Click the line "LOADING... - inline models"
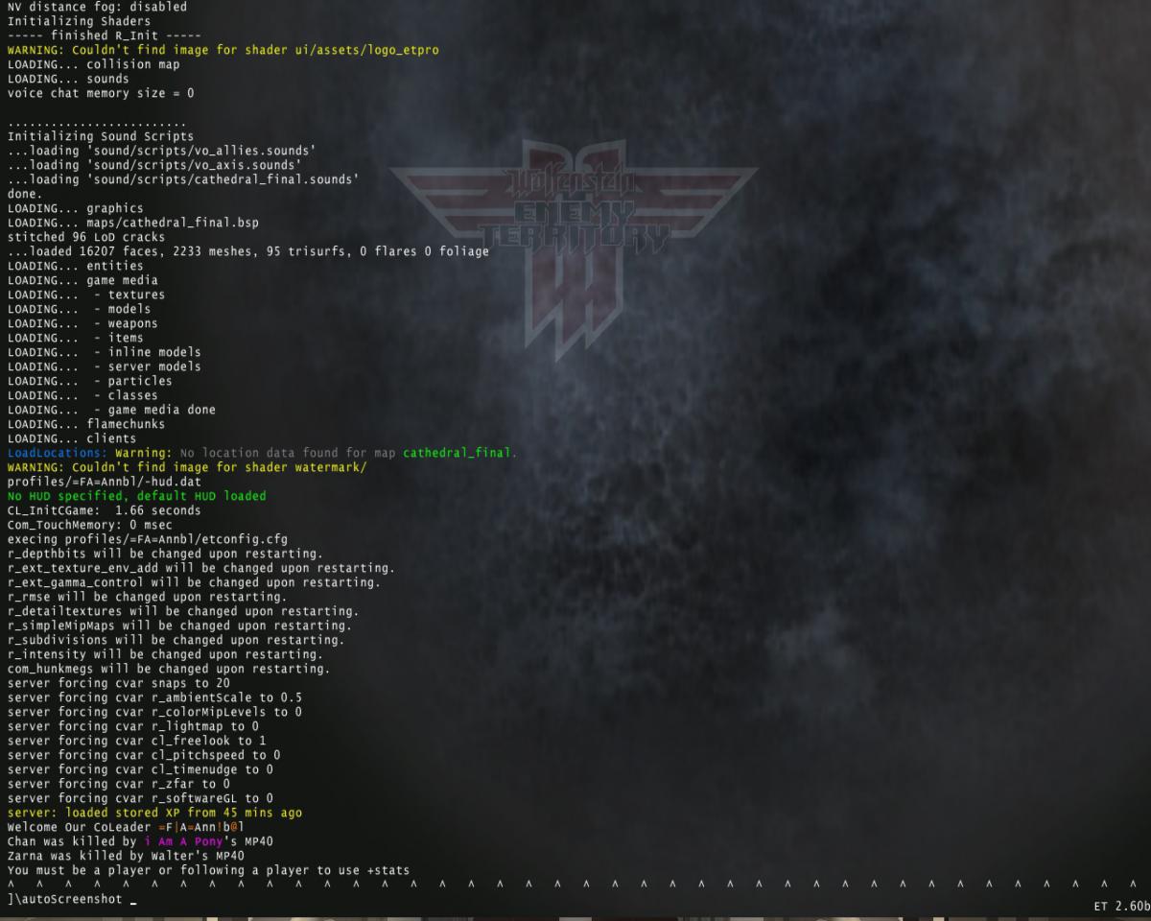Screen dimensions: 1151x921 (x=104, y=352)
